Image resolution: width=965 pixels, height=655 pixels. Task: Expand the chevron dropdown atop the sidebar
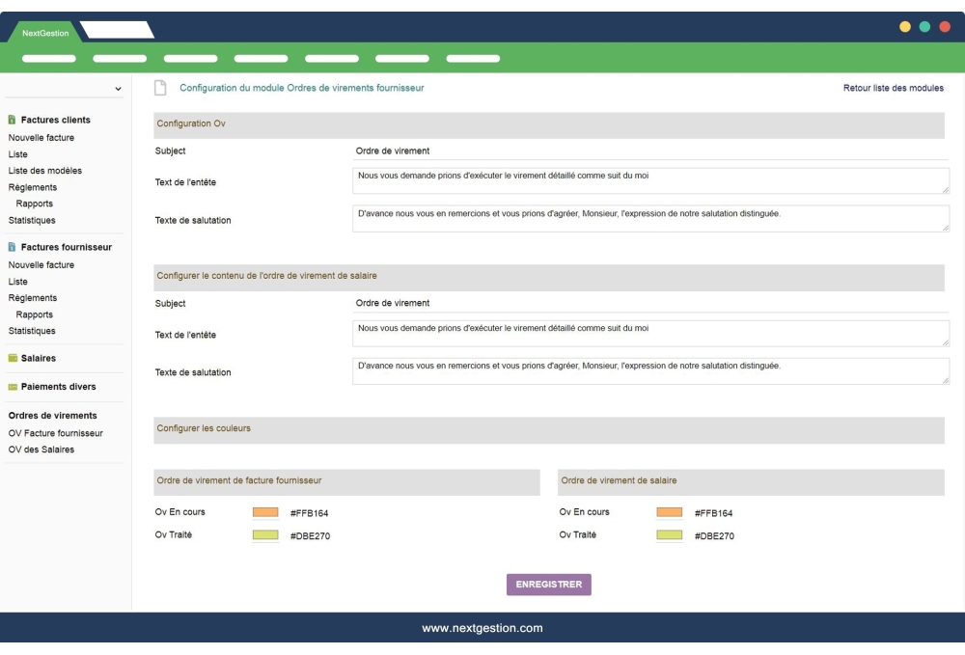(x=117, y=87)
